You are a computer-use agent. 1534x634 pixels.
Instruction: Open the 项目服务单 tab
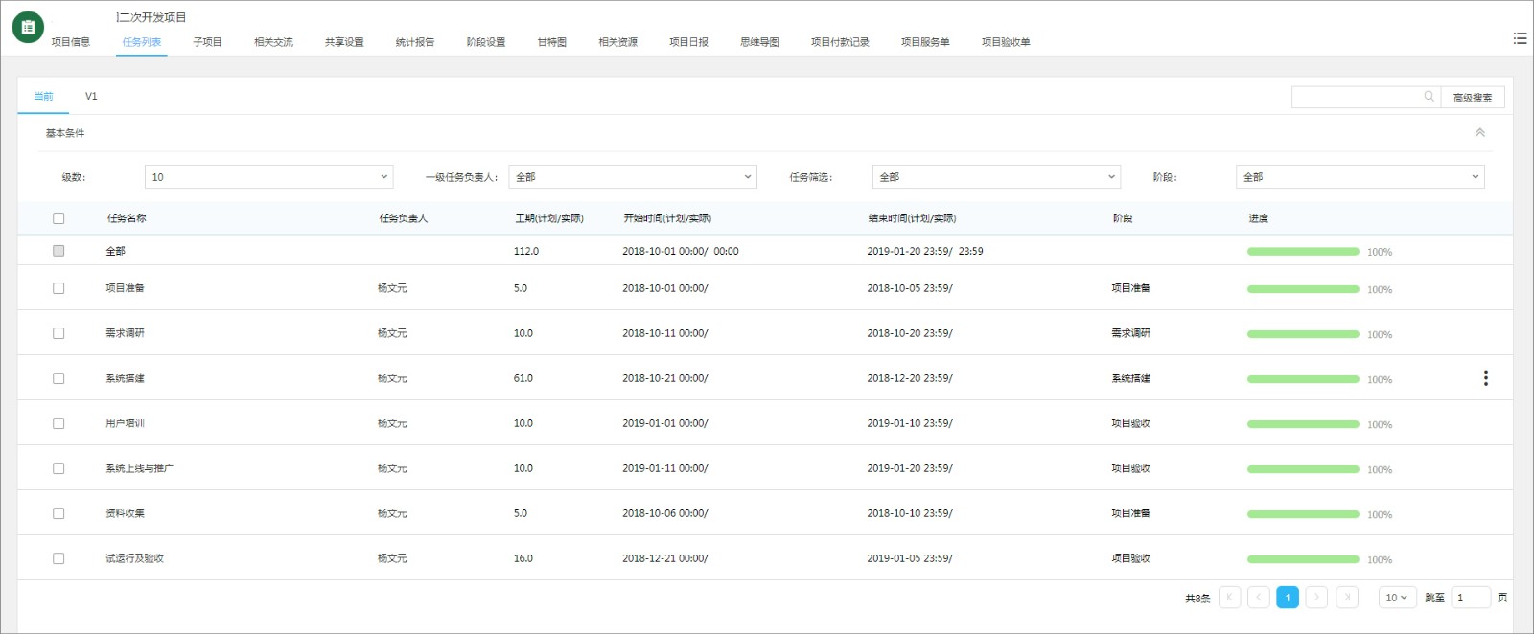(925, 42)
